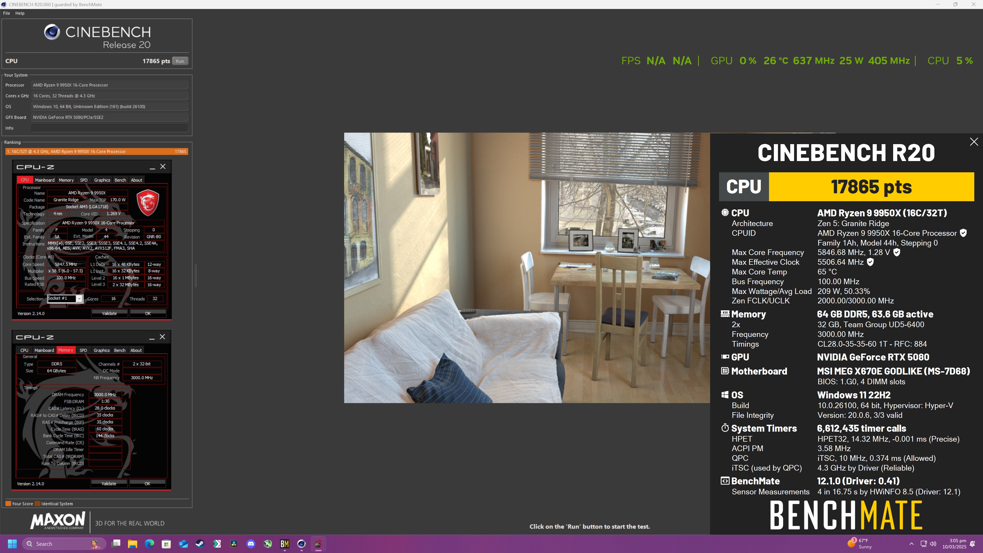Open Outlook from the taskbar
Screen dimensions: 983x553
click(x=183, y=544)
